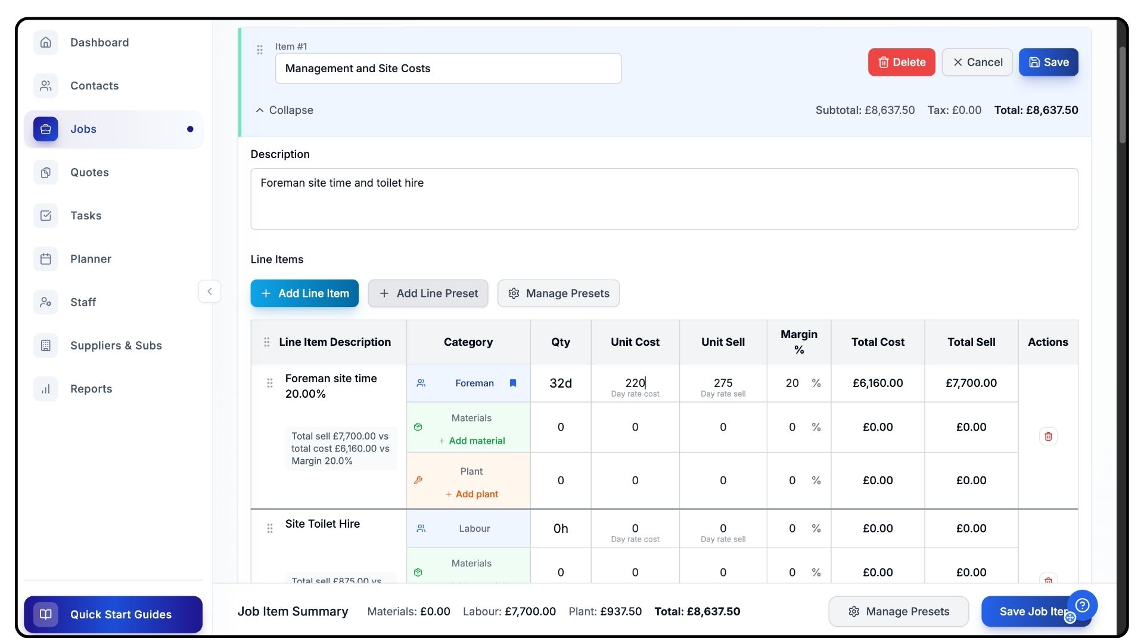Click the bookmark icon in Foreman category
Viewport: 1144px width, 644px height.
[x=513, y=383]
